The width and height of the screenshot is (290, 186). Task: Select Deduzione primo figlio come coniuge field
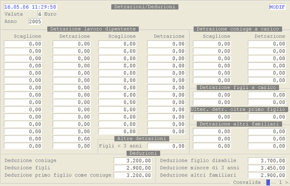(x=133, y=175)
